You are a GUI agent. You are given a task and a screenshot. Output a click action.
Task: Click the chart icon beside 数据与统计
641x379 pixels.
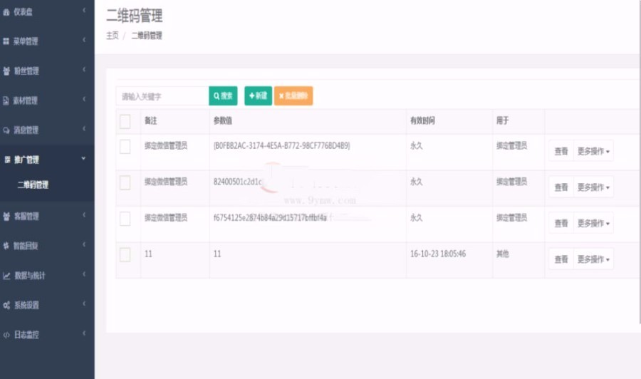(6, 276)
